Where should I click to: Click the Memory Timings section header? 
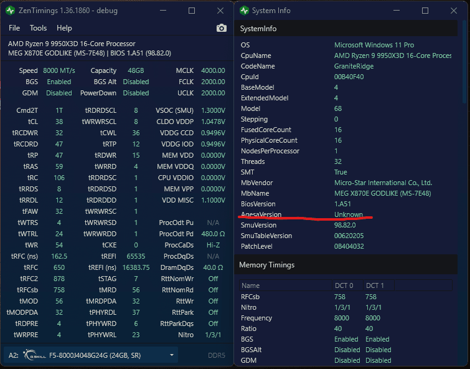[x=267, y=265]
